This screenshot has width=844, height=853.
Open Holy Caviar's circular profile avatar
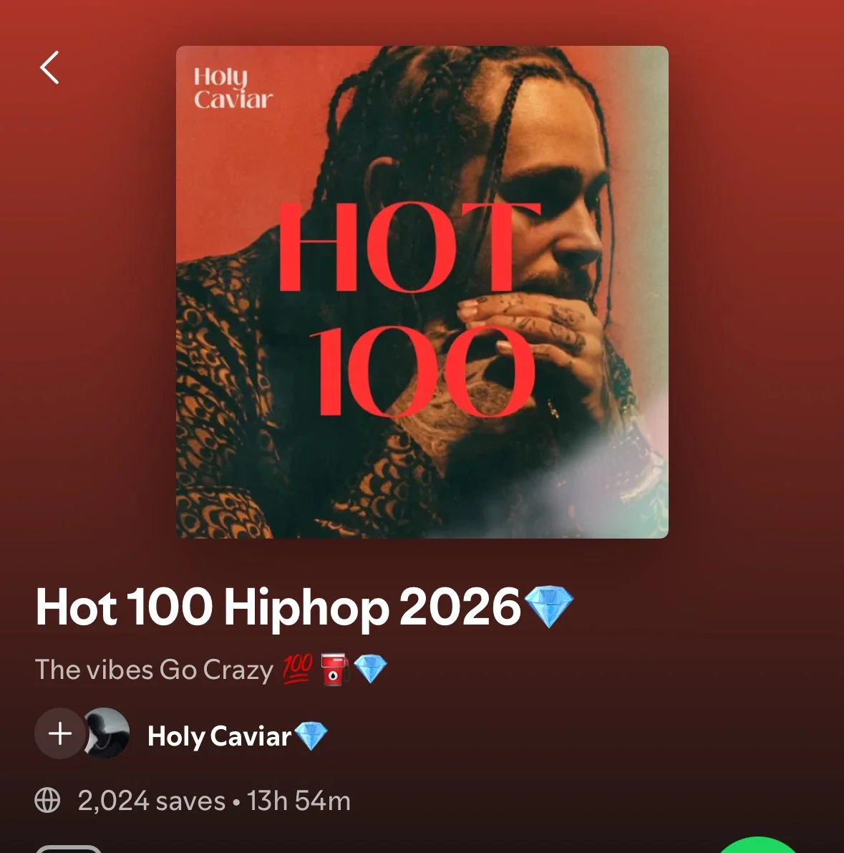[x=106, y=733]
